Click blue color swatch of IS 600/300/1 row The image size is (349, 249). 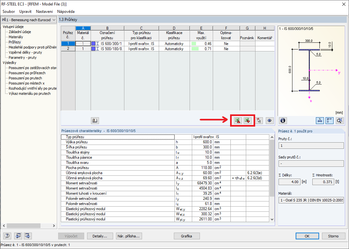[x=93, y=44]
